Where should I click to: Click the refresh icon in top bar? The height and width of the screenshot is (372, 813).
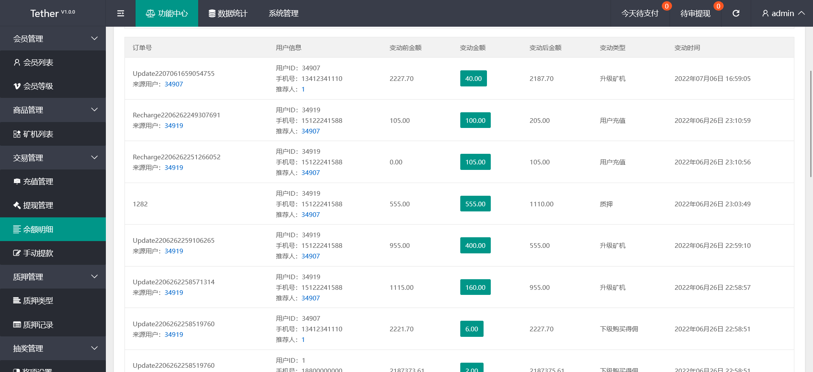(x=736, y=14)
